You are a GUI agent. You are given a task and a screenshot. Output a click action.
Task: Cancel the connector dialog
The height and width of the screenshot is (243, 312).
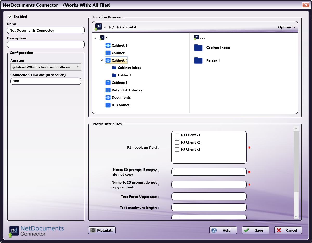click(288, 230)
